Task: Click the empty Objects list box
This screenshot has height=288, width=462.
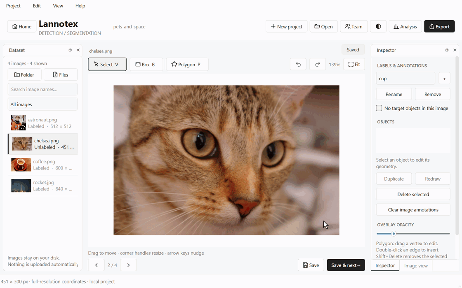Action: pyautogui.click(x=413, y=140)
